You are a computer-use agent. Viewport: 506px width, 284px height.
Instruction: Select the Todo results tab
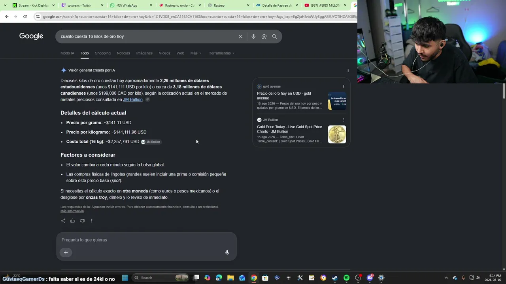85,53
